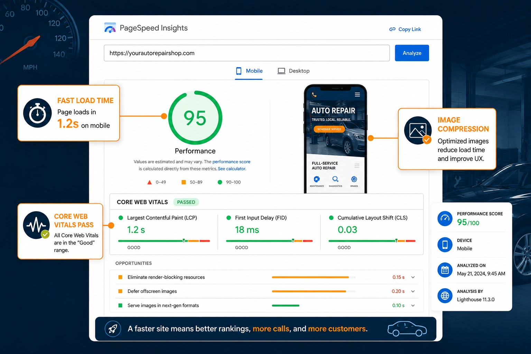Viewport: 531px width, 354px height.
Task: Click the Diagnostics magnifier icon in phone mockup
Action: coord(335,179)
